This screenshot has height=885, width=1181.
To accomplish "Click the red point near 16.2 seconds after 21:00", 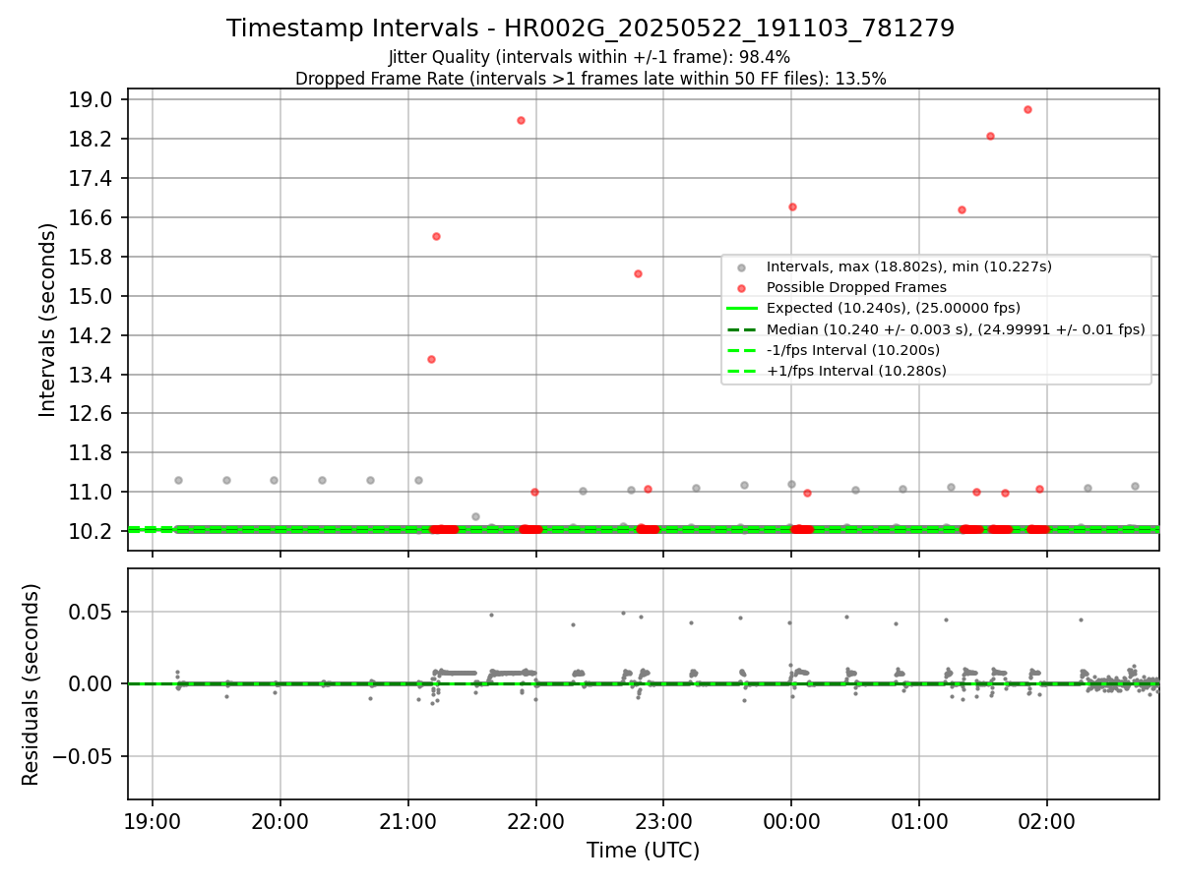I will 436,236.
